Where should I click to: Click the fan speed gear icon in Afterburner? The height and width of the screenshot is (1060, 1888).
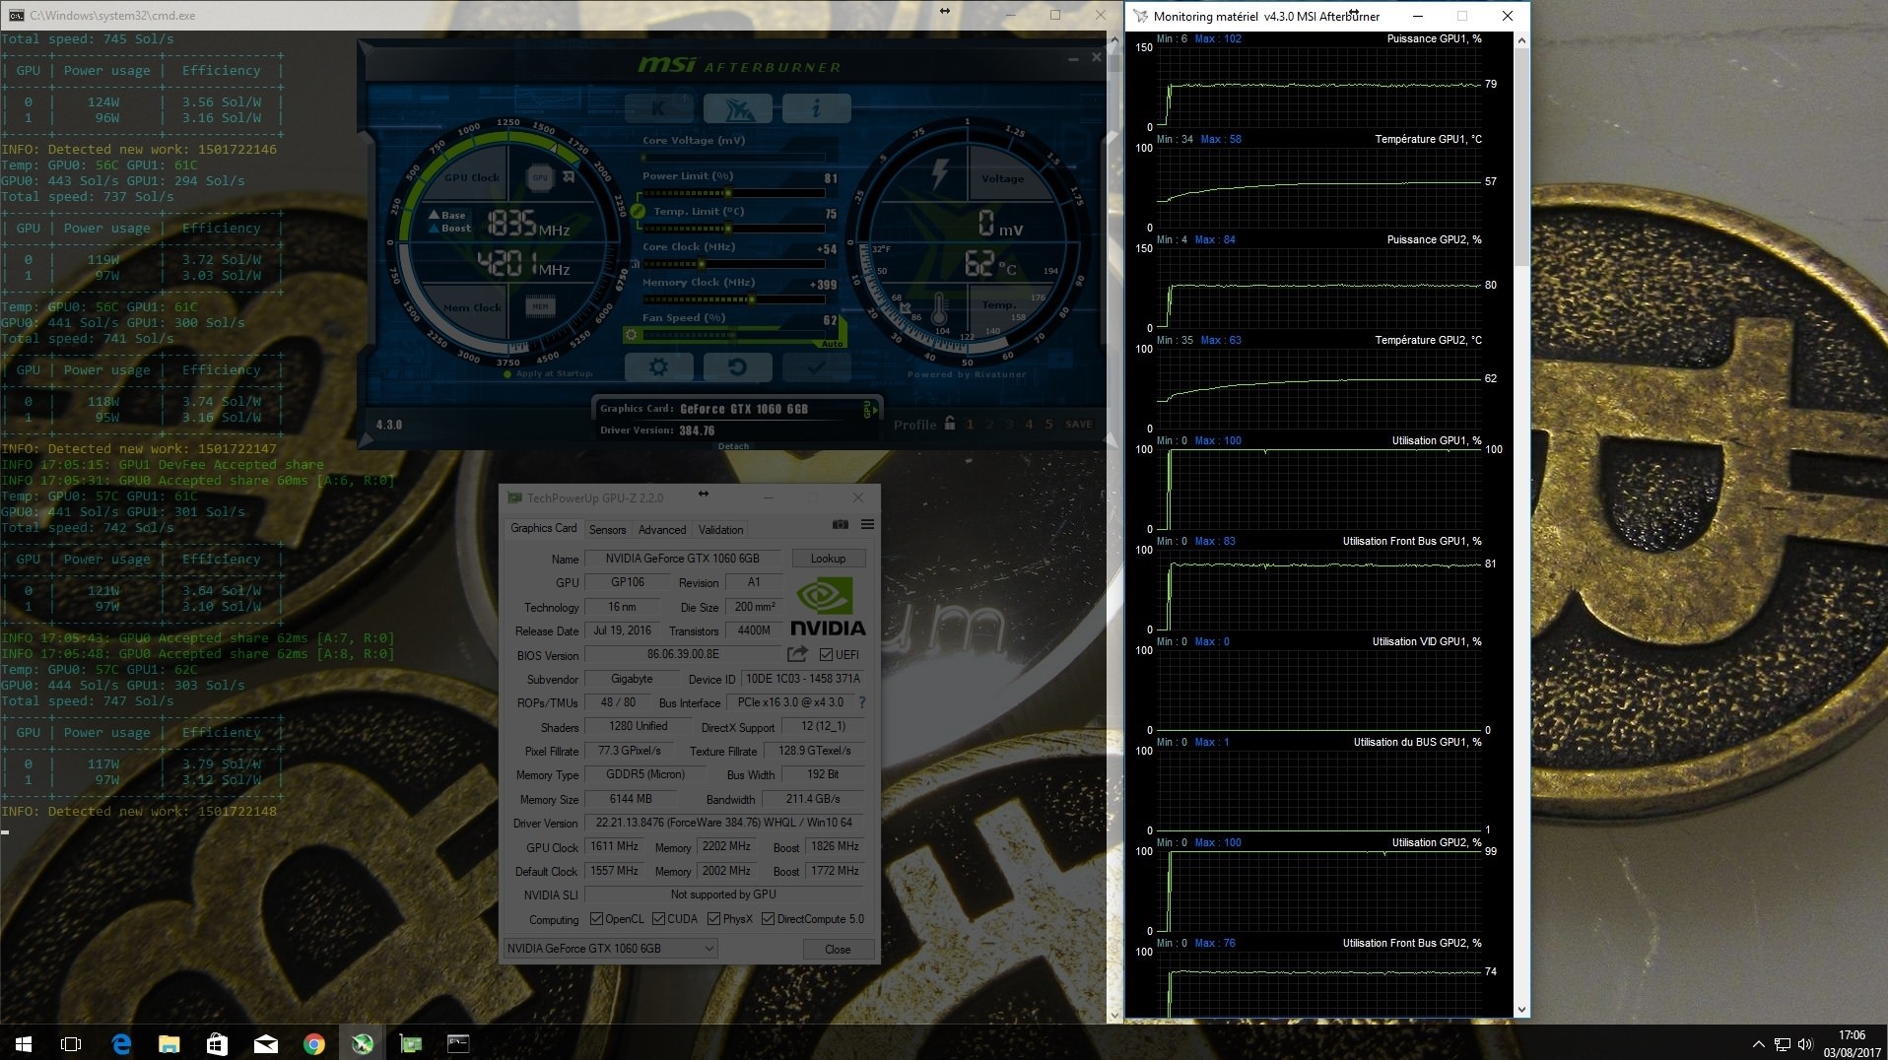pos(632,335)
